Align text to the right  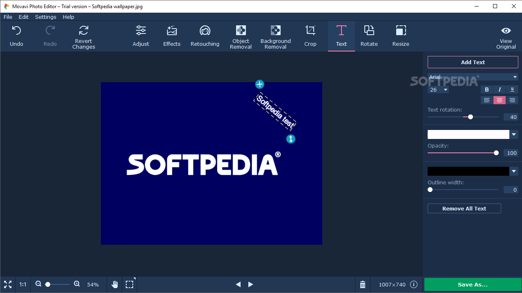(512, 100)
